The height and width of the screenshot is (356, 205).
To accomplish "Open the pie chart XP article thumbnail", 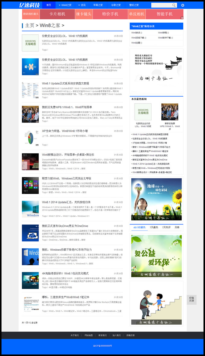I will [x=30, y=138].
